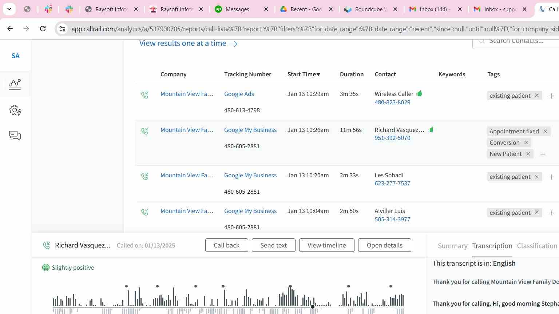Switch to the Transcription tab
The height and width of the screenshot is (314, 559).
(492, 246)
